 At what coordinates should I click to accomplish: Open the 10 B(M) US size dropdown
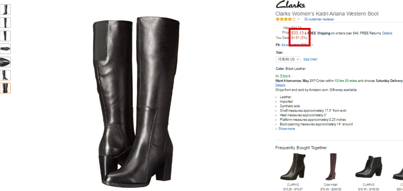(288, 59)
